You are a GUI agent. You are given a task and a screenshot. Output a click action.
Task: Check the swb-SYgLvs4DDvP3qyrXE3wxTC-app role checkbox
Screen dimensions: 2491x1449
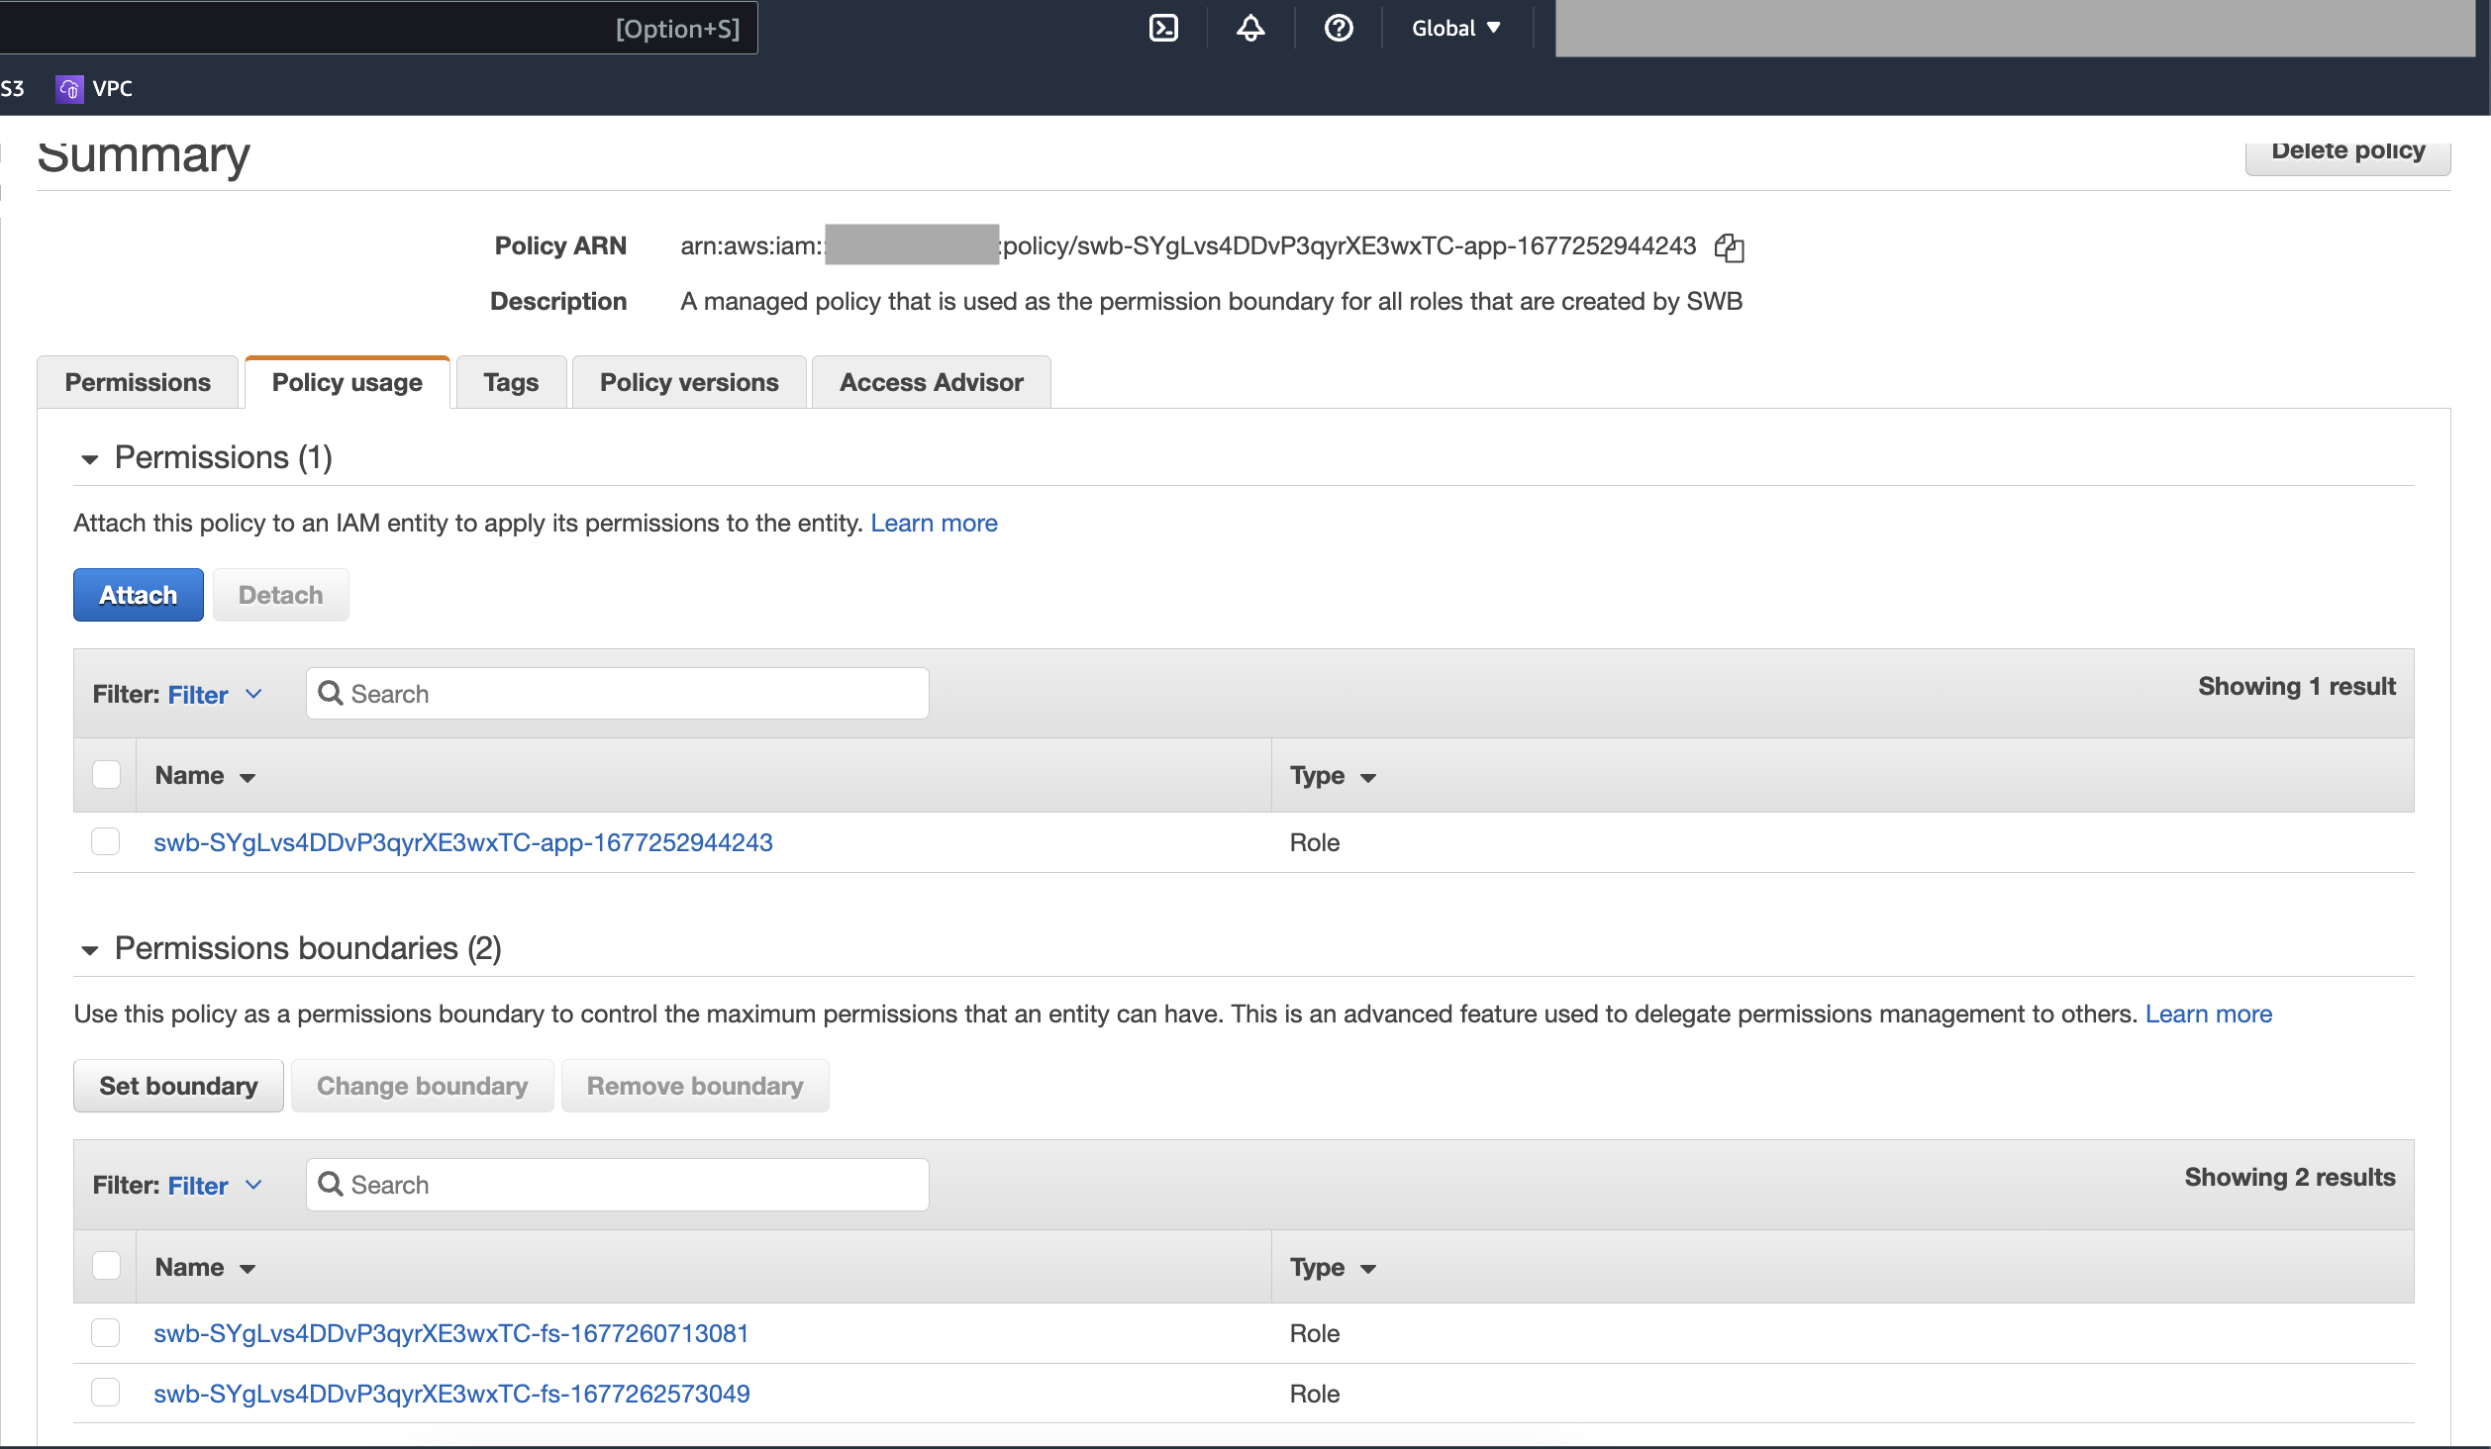(106, 841)
